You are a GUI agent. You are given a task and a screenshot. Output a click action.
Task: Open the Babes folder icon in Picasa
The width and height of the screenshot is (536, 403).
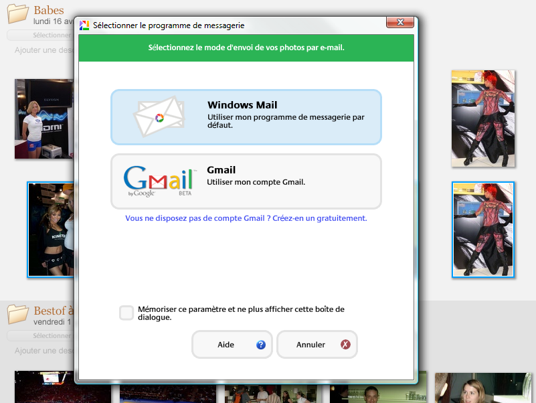click(18, 13)
